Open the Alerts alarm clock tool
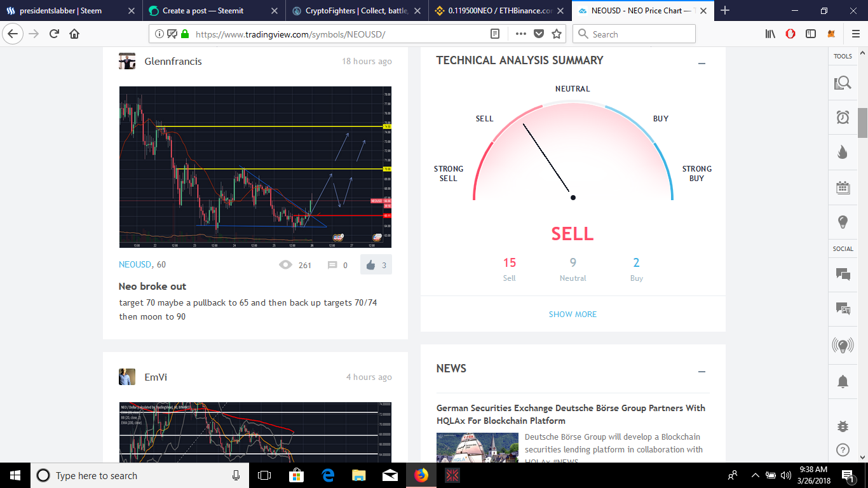This screenshot has width=868, height=488. pyautogui.click(x=843, y=117)
